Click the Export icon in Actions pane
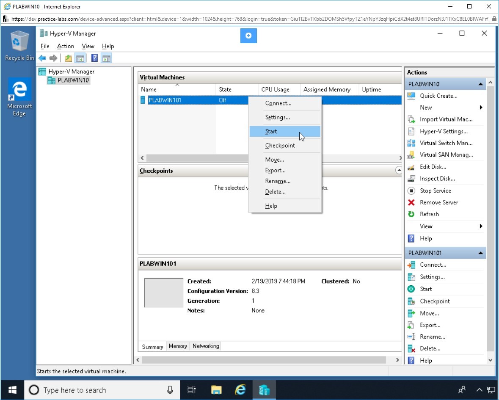Screen dimensions: 499x400 [411, 325]
